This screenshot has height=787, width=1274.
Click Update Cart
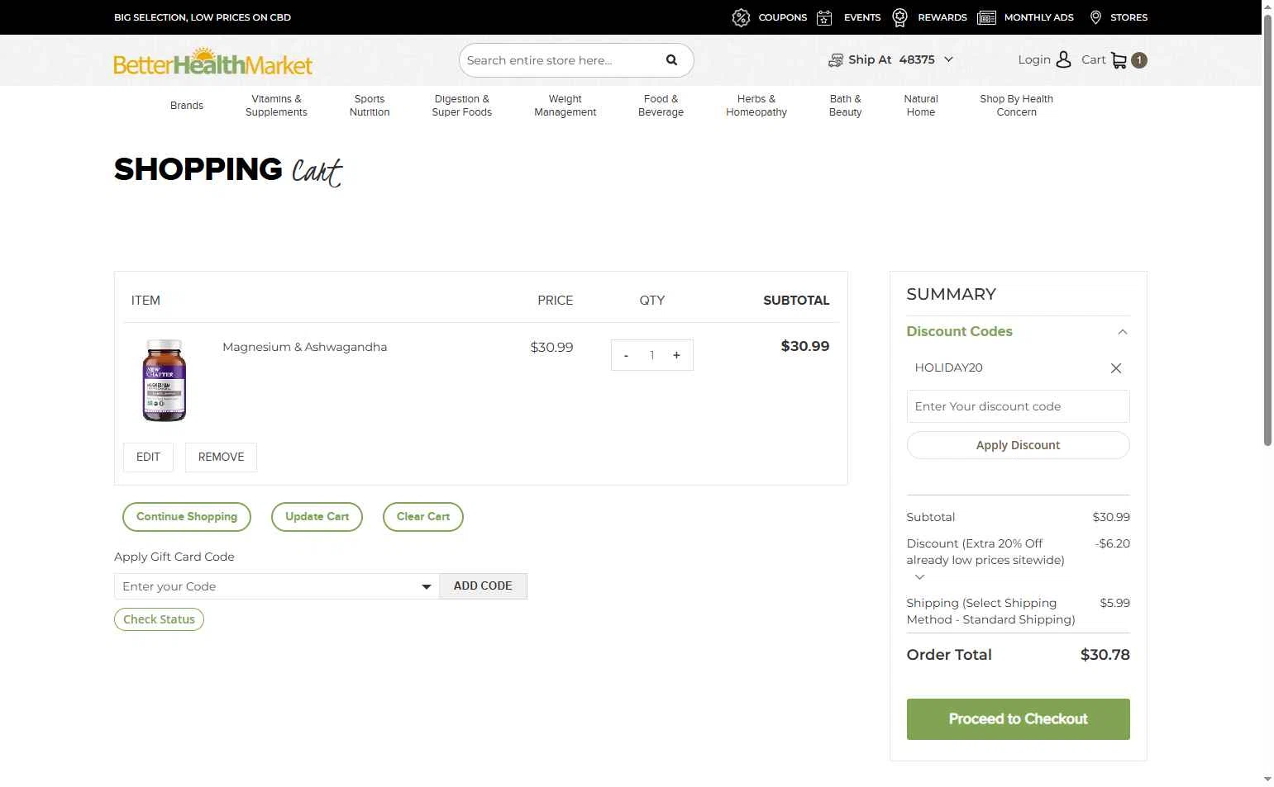point(317,517)
